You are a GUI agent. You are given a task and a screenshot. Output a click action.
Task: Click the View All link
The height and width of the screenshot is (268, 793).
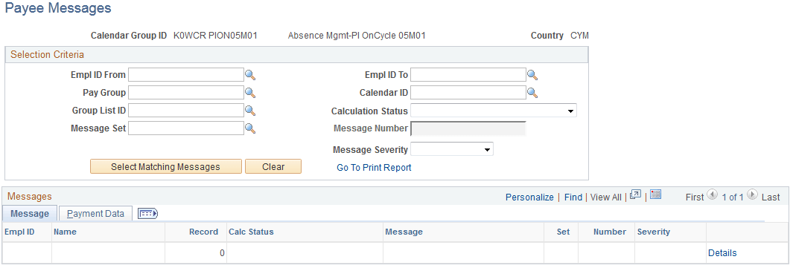click(606, 197)
